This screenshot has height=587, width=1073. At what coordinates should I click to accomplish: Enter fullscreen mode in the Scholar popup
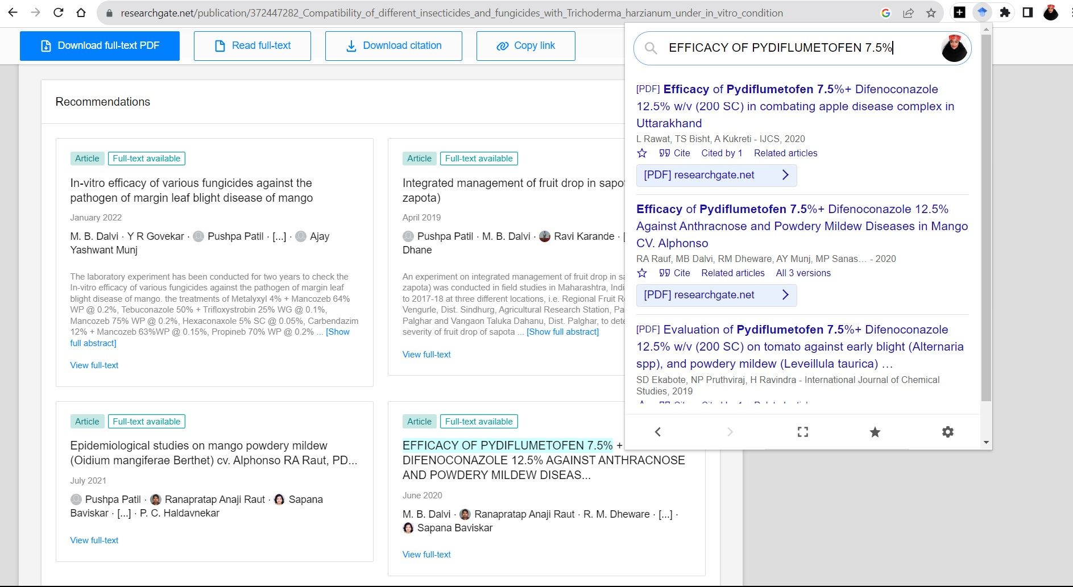point(803,432)
